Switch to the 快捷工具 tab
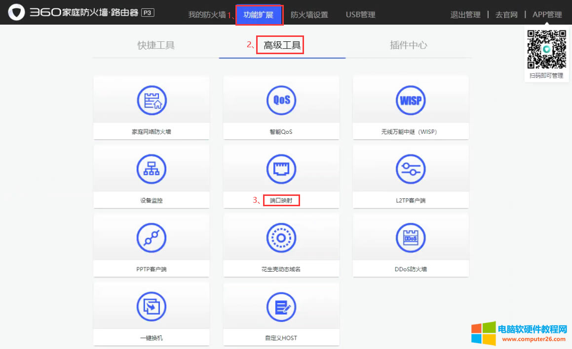 (x=155, y=44)
